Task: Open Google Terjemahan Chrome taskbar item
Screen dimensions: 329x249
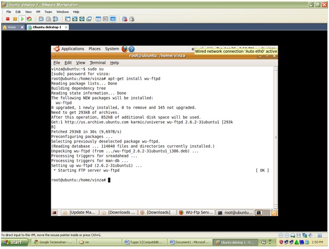Action: click(53, 242)
